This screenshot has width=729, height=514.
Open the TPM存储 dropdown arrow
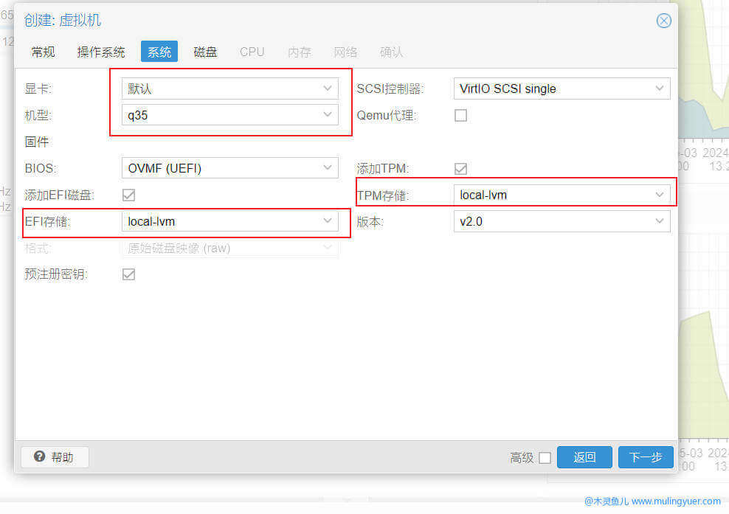pyautogui.click(x=660, y=195)
